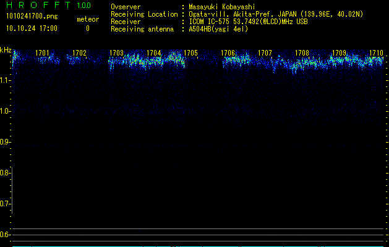Click observer name Masayuki Kobayashi
This screenshot has width=389, height=247.
(222, 7)
